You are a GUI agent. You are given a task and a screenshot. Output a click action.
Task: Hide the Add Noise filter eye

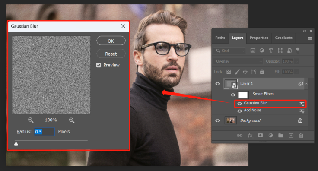[239, 111]
